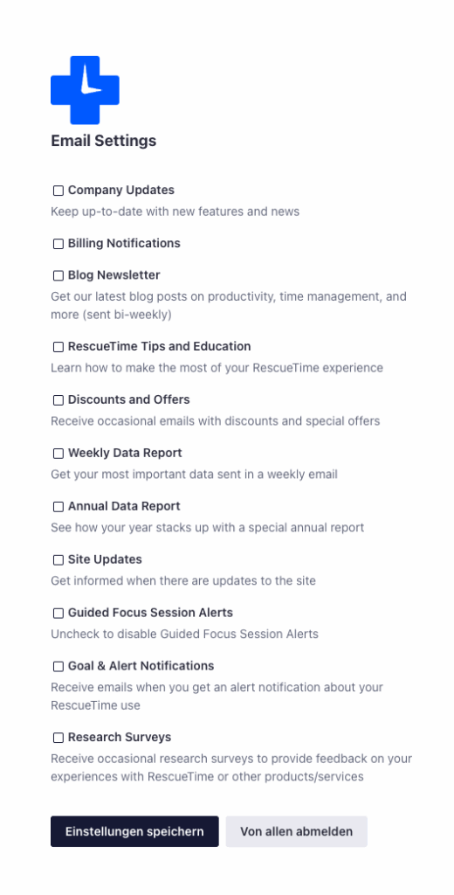
Task: Select the Annual Data Report checkbox
Action: (58, 507)
